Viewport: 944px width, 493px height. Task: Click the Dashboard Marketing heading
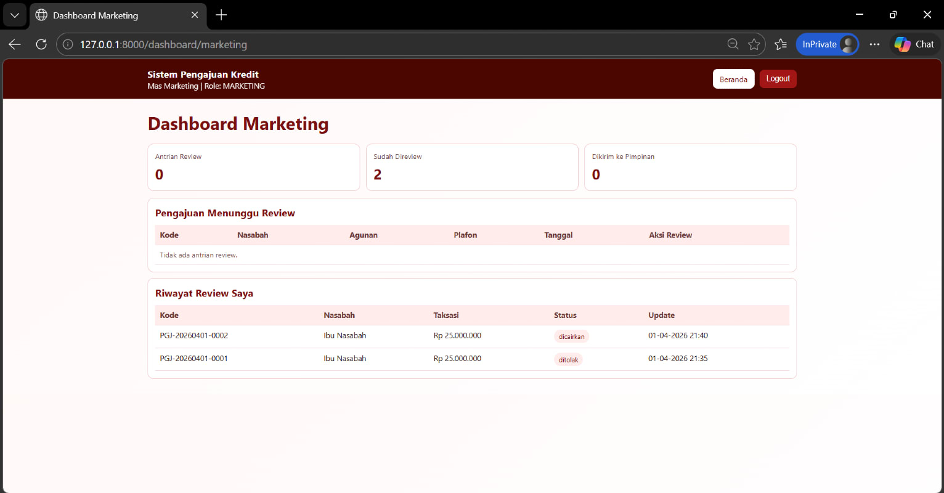click(x=238, y=124)
